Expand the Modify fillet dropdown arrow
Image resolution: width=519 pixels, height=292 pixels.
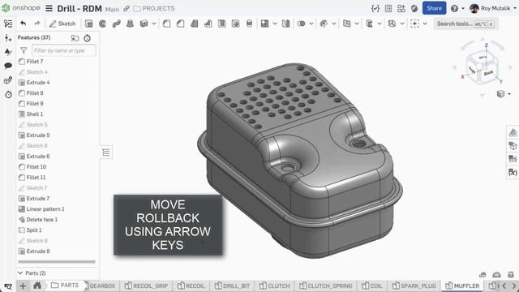[334, 24]
